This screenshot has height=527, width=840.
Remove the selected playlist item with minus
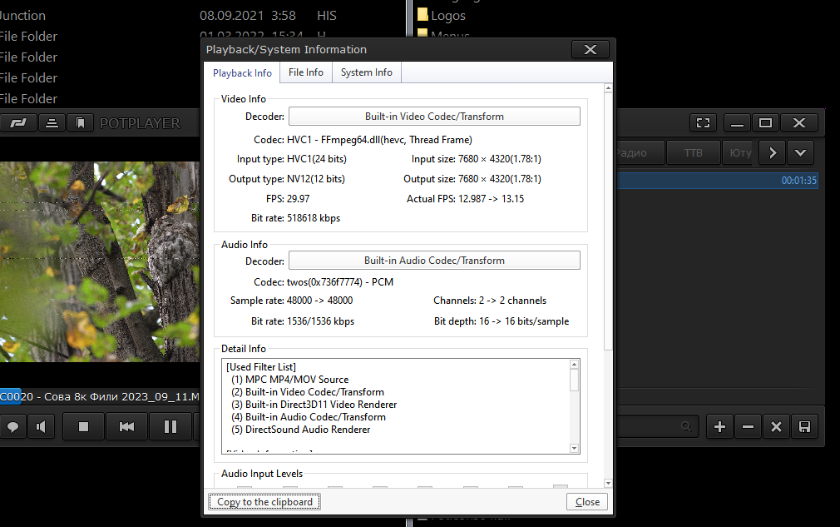coord(748,427)
